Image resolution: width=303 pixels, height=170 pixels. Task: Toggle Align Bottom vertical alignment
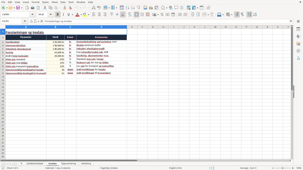coord(123,15)
